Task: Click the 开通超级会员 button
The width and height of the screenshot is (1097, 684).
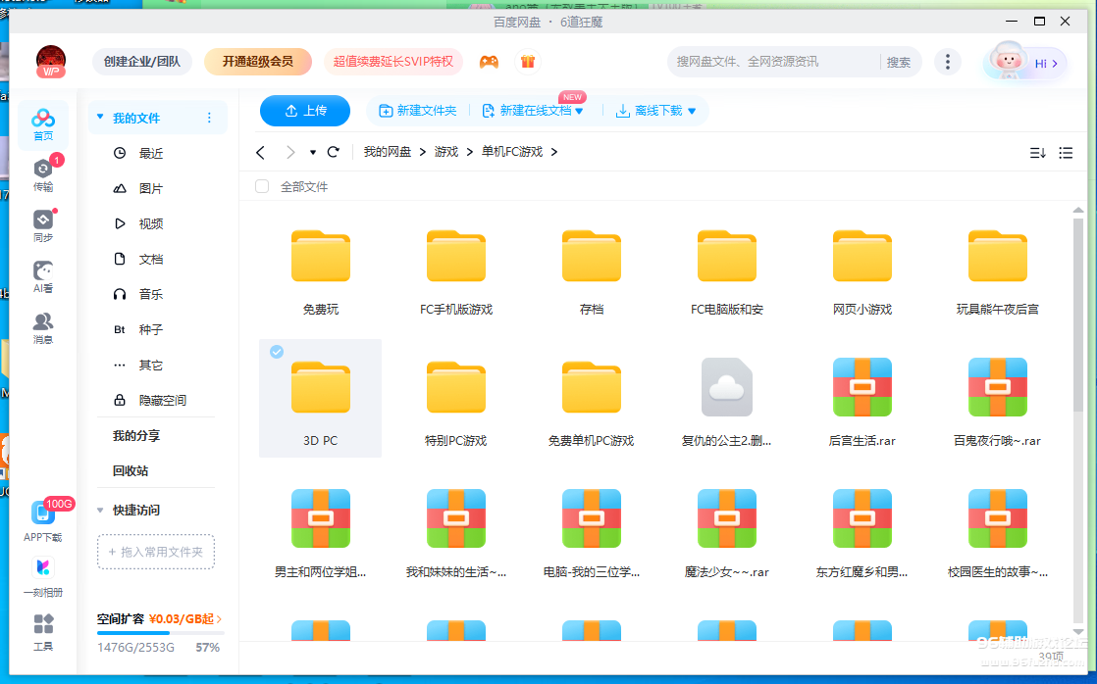Action: [x=257, y=62]
